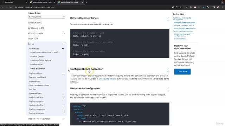Jump to Run Kibana in Docker for development
Image resolution: width=225 pixels, height=126 pixels.
[182, 19]
